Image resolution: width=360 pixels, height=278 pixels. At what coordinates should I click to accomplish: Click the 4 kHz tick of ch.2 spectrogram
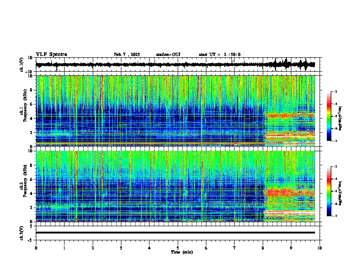31,194
